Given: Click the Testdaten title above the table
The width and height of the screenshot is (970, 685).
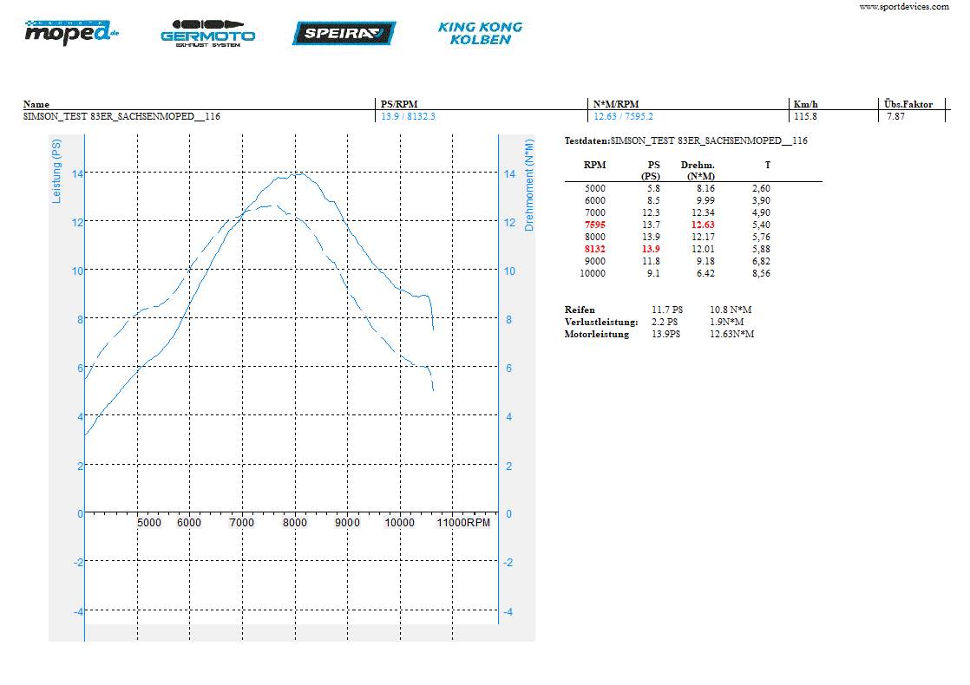Looking at the screenshot, I should coord(685,140).
